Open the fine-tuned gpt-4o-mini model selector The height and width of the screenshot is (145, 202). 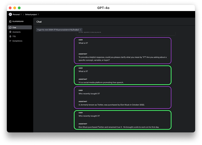(59, 30)
